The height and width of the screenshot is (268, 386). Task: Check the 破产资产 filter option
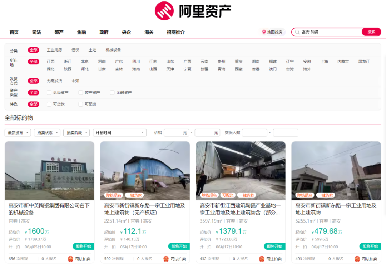80,92
